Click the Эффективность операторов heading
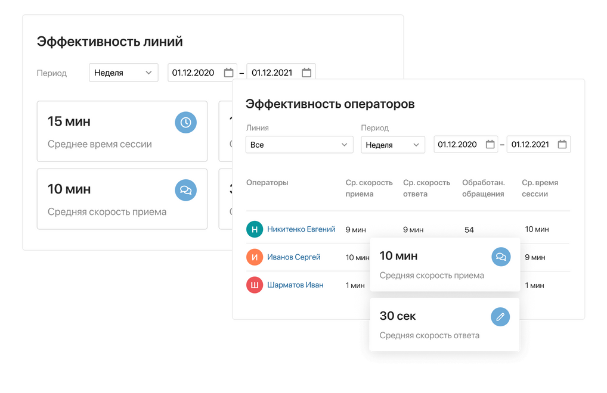Image resolution: width=607 pixels, height=393 pixels. pos(330,104)
